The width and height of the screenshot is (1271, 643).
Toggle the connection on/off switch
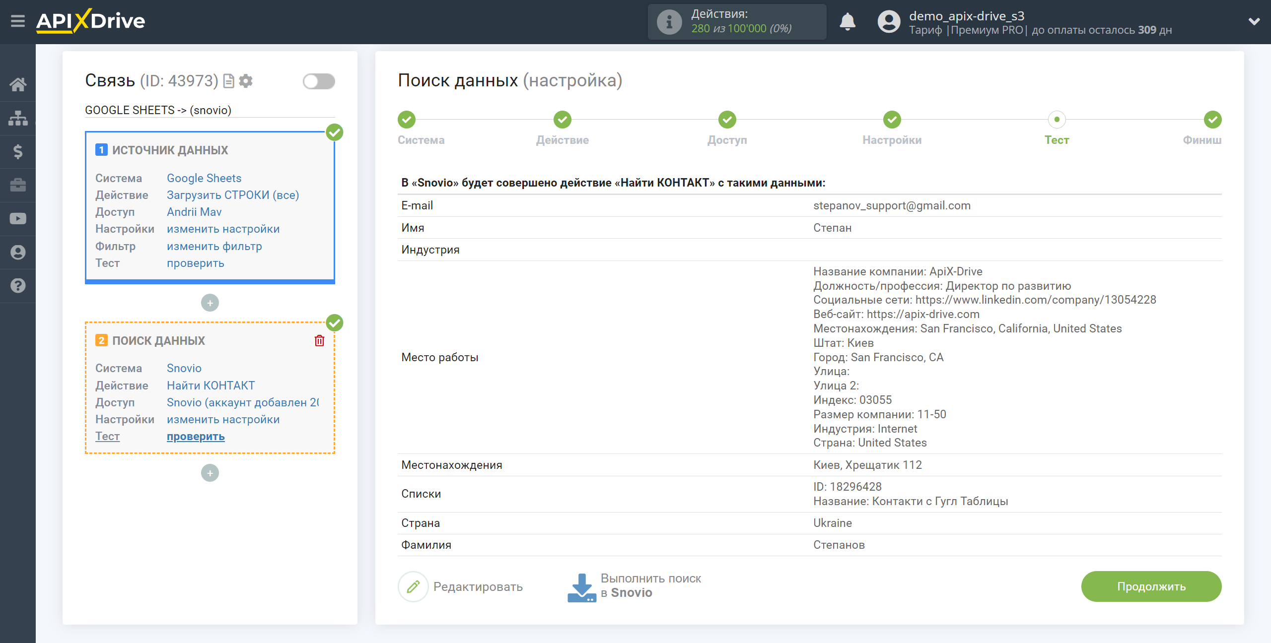319,81
